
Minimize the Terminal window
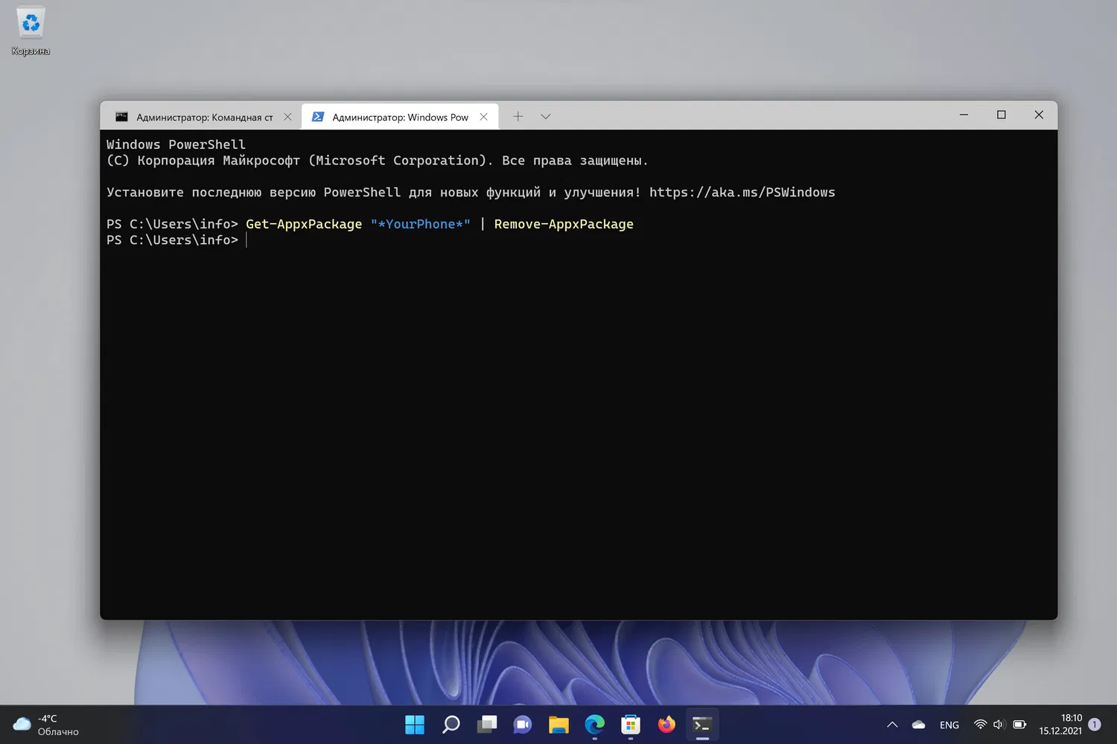tap(964, 115)
